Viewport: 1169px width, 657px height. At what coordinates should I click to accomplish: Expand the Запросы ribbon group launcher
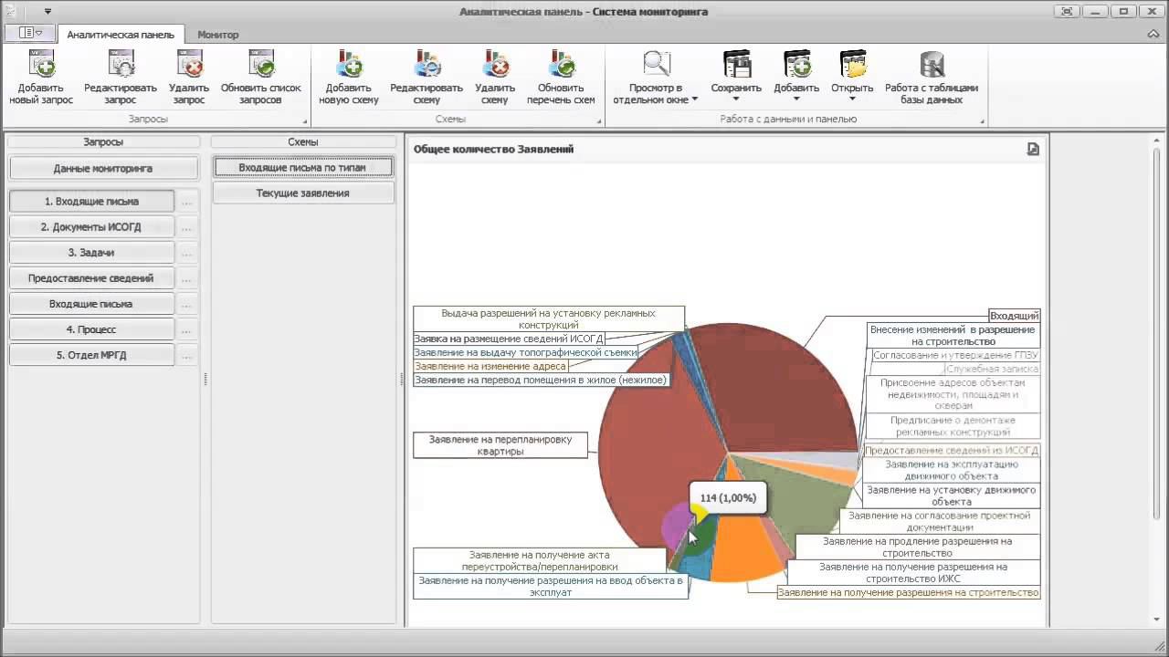305,121
